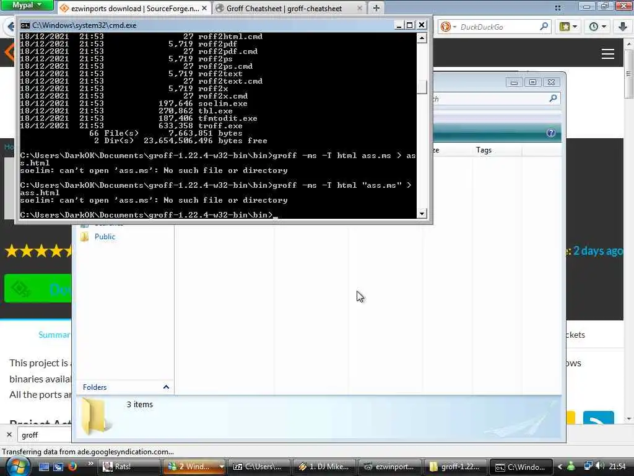Launch Firefox from quick launch
Image resolution: width=634 pixels, height=476 pixels.
pos(72,467)
